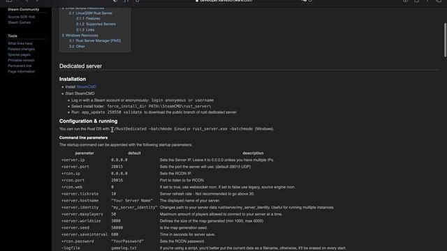Screen dimensions: 447x251
Task: Jump to 2.1.3 Links in contents
Action: click(85, 29)
